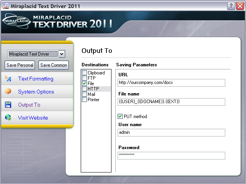
Task: Select the File label in Destinations list
Action: tap(91, 84)
